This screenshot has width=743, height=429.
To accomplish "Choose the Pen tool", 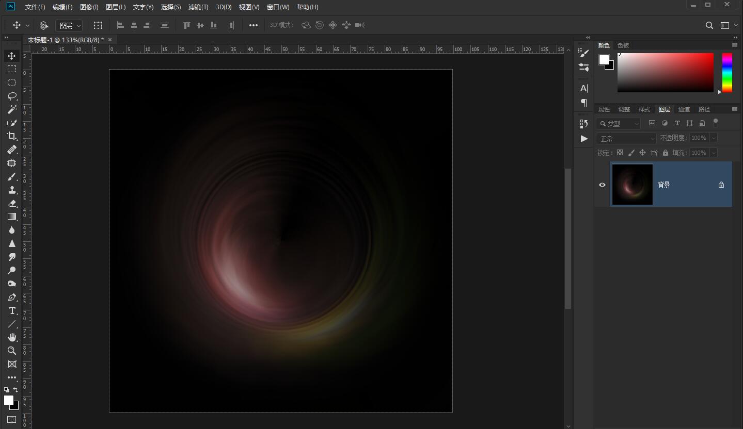I will (12, 298).
